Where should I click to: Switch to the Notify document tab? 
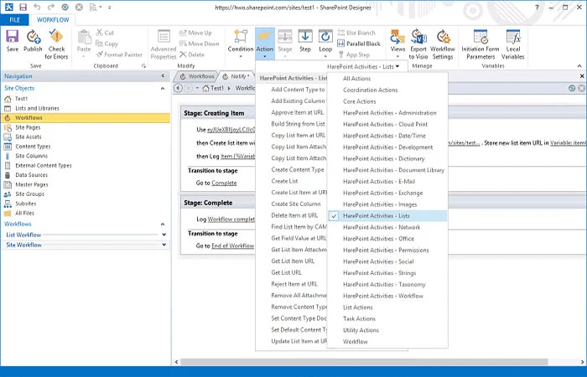(236, 76)
